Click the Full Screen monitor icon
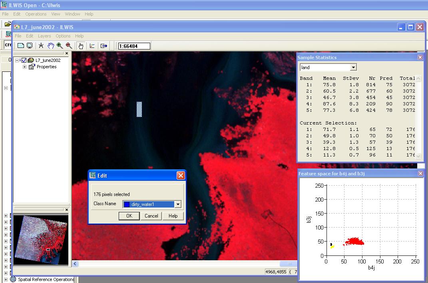Viewport: 428px width, 283px height. click(30, 46)
